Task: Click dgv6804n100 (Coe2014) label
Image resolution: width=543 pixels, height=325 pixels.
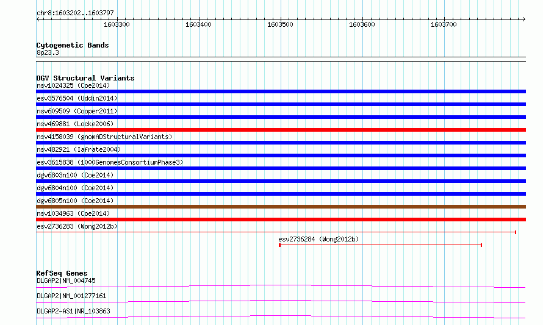Action: [75, 188]
